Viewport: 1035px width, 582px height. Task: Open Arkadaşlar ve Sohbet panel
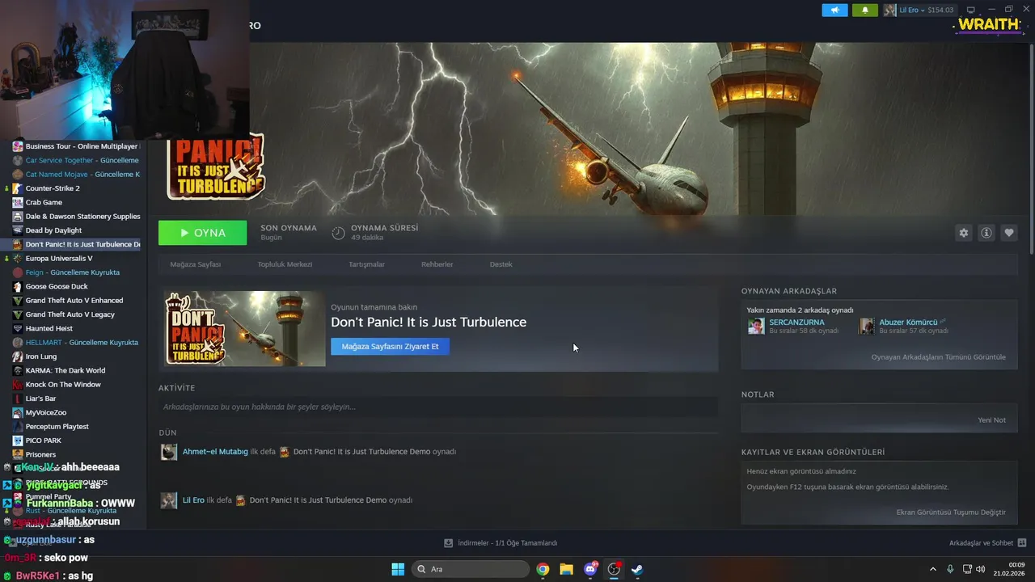coord(987,543)
